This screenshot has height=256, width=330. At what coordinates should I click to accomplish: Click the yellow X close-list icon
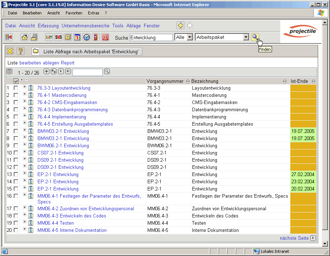10,51
